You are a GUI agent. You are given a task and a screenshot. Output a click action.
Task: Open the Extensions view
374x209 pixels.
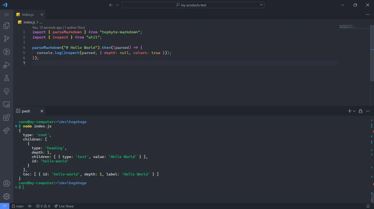tap(7, 117)
